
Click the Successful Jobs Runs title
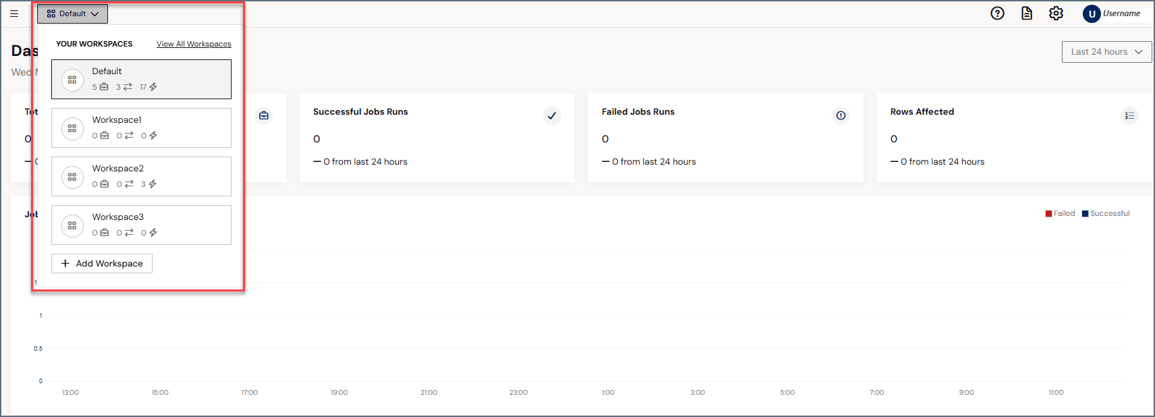tap(360, 112)
